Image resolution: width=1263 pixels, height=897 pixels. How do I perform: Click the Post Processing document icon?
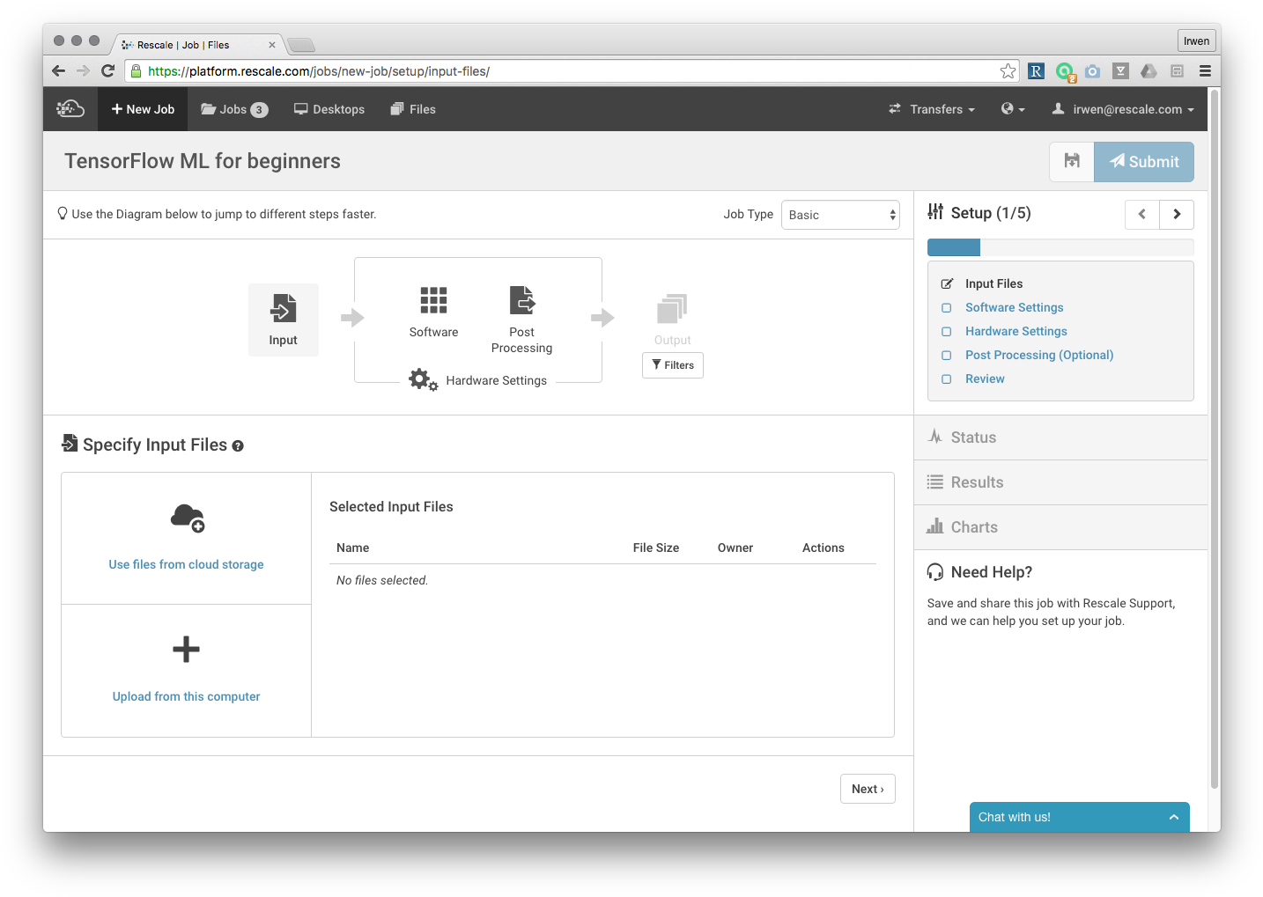tap(521, 299)
